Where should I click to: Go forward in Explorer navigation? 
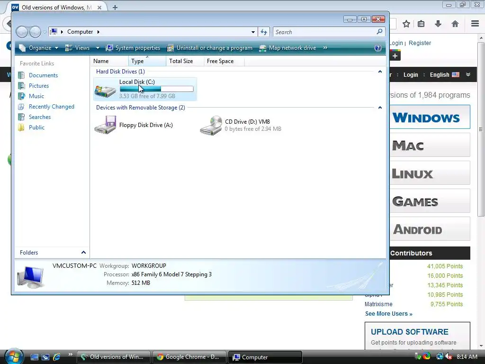pos(35,32)
